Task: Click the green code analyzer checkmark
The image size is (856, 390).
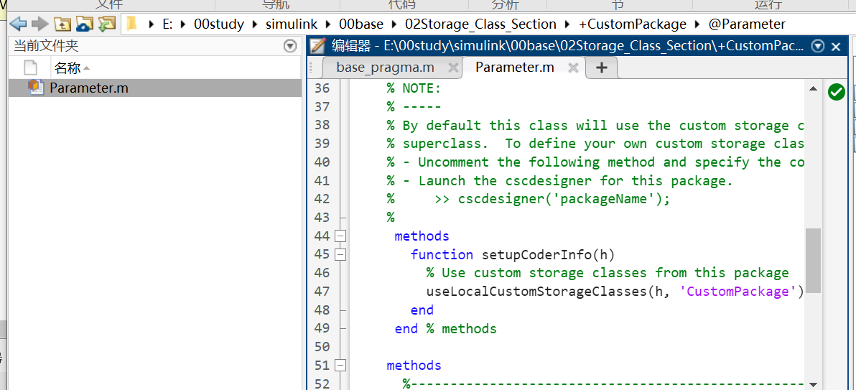Action: coord(837,92)
